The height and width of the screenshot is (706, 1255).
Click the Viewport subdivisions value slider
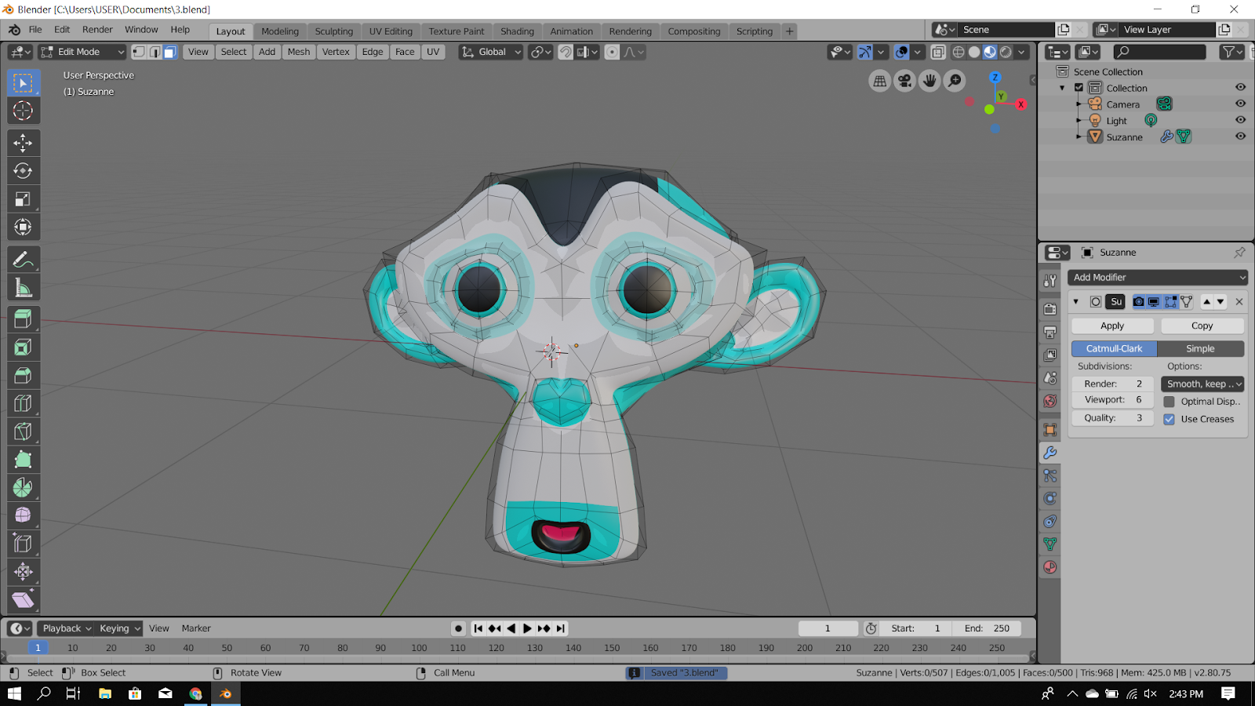point(1111,399)
